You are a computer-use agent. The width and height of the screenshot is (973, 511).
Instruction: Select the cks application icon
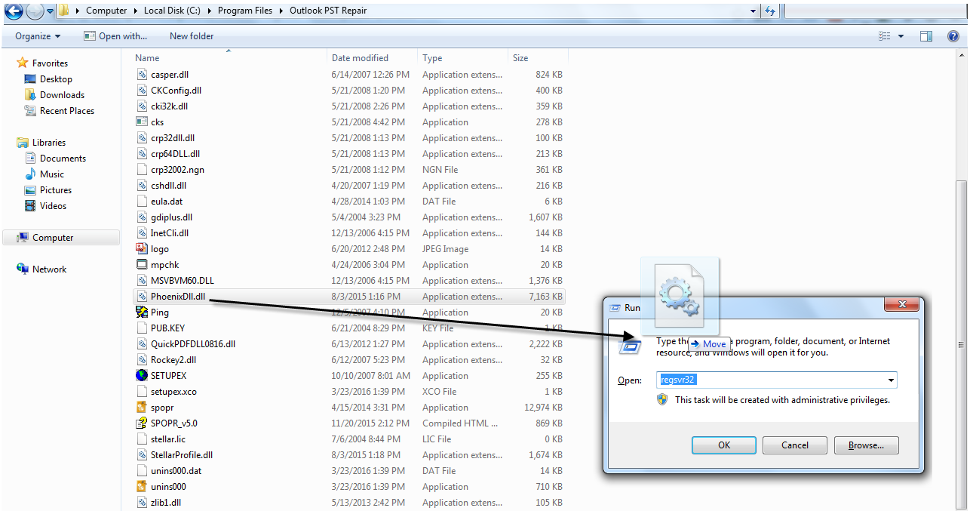[142, 122]
